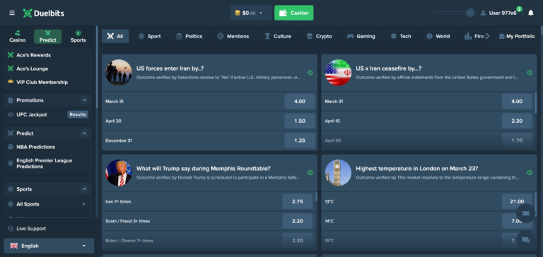The image size is (543, 257).
Task: Click the round icon on header slider
Action: pos(470,13)
